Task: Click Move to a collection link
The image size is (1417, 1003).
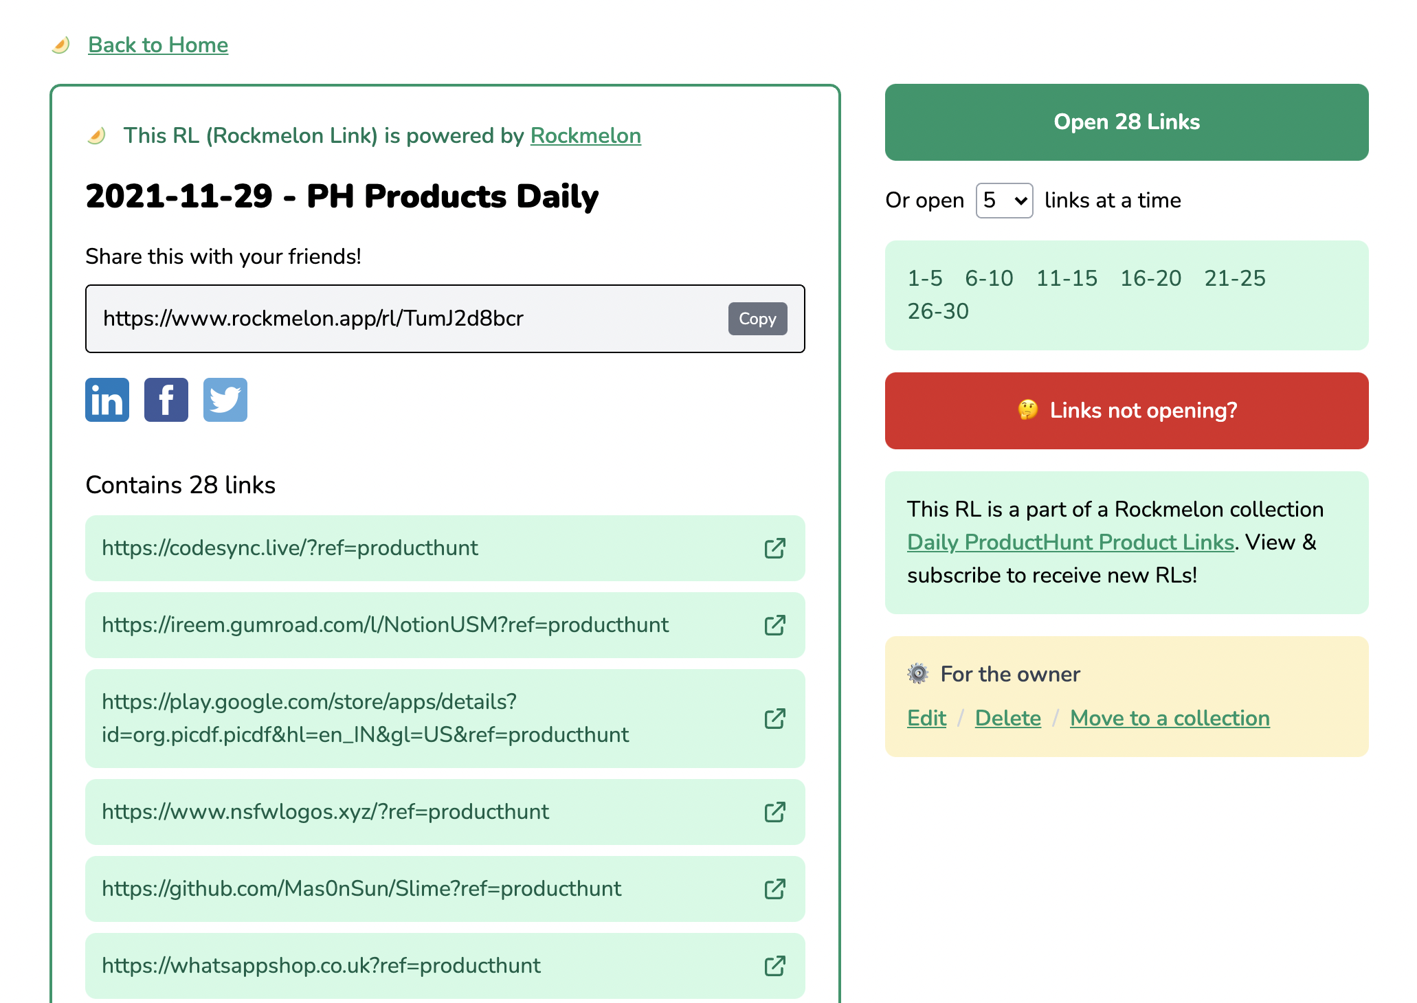Action: 1170,718
